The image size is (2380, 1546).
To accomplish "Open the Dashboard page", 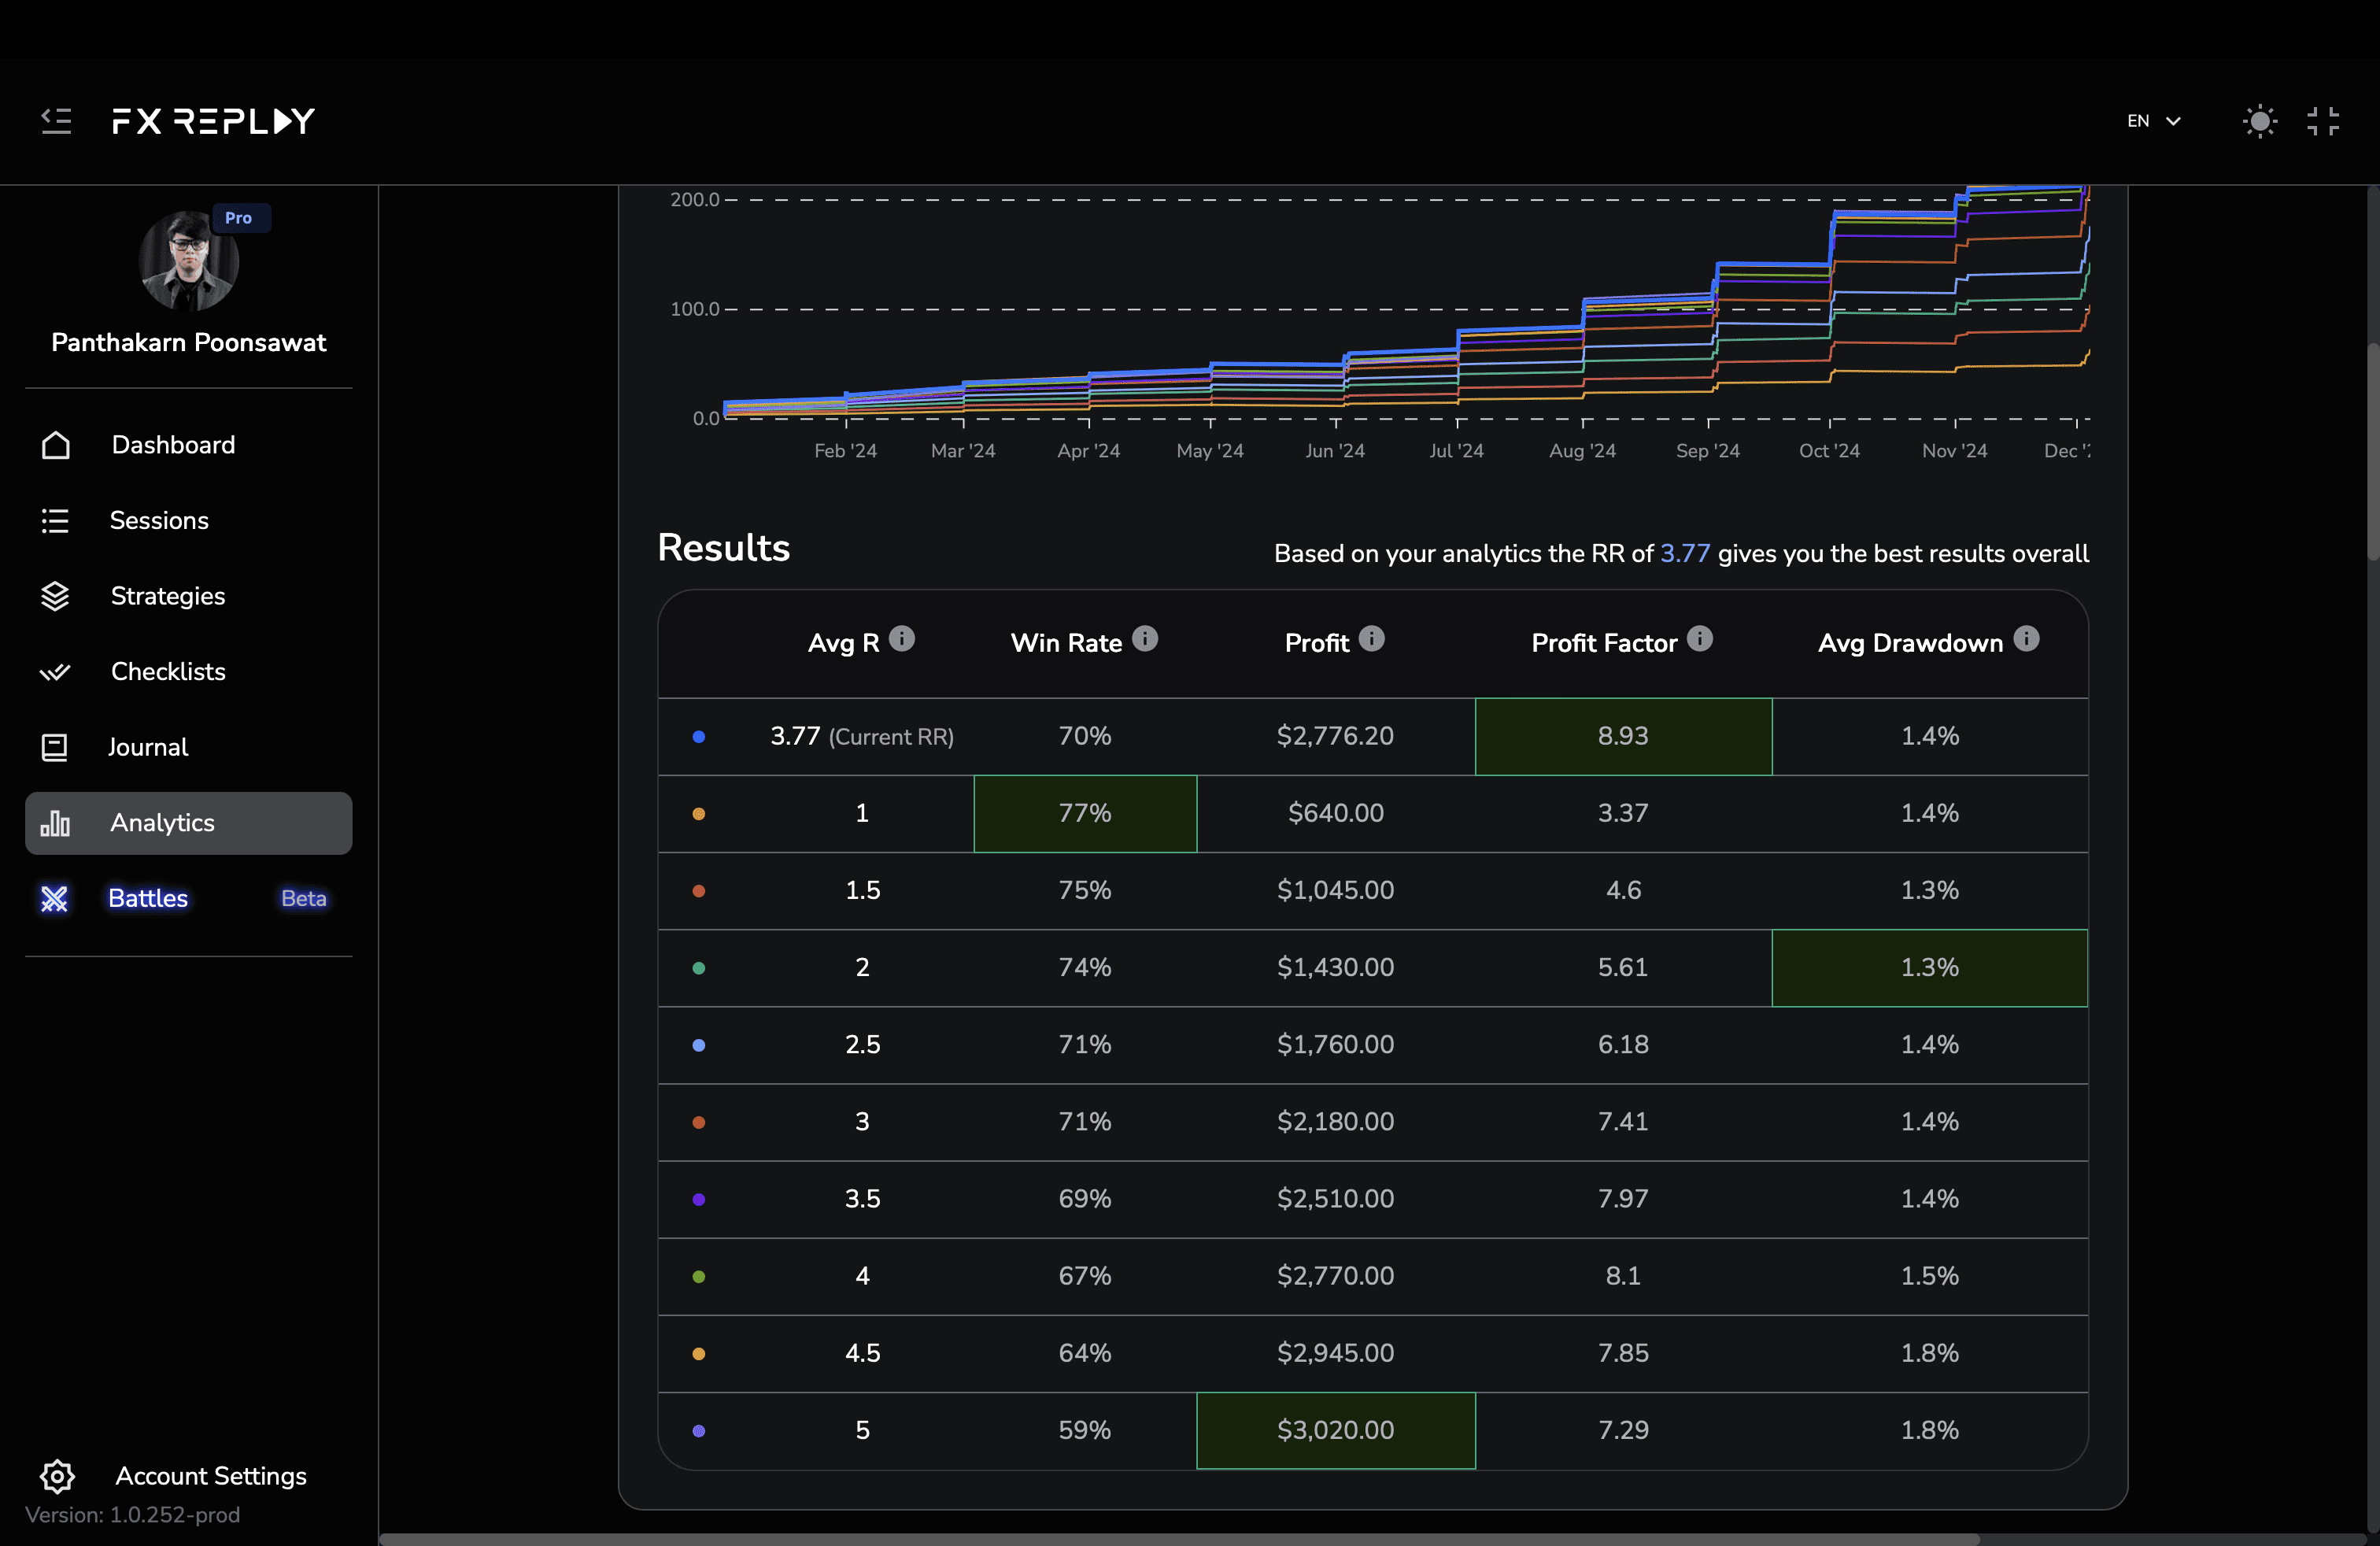I will (x=173, y=445).
